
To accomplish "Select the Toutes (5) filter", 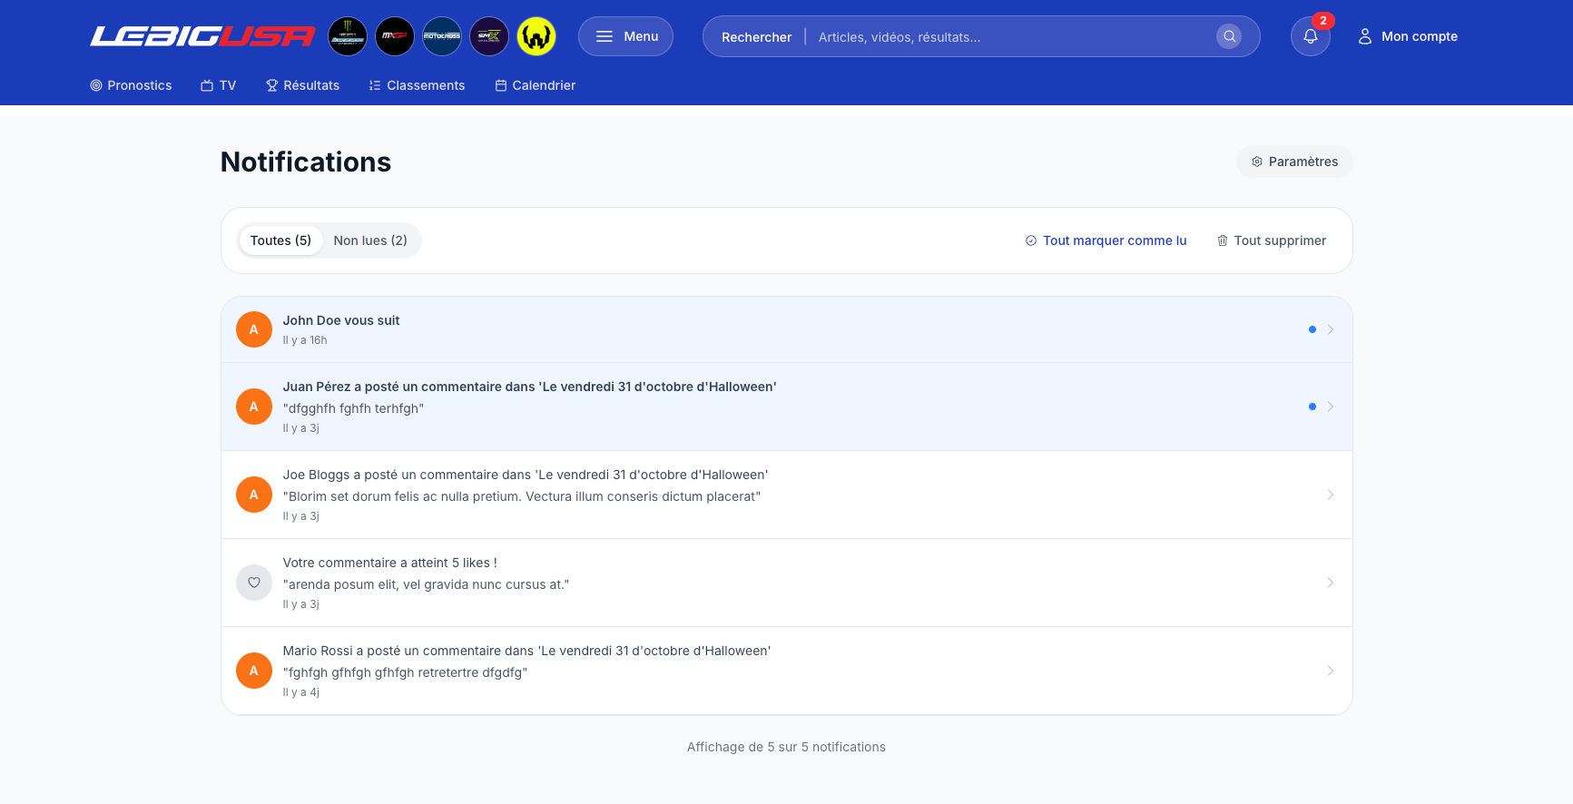I will click(x=280, y=240).
